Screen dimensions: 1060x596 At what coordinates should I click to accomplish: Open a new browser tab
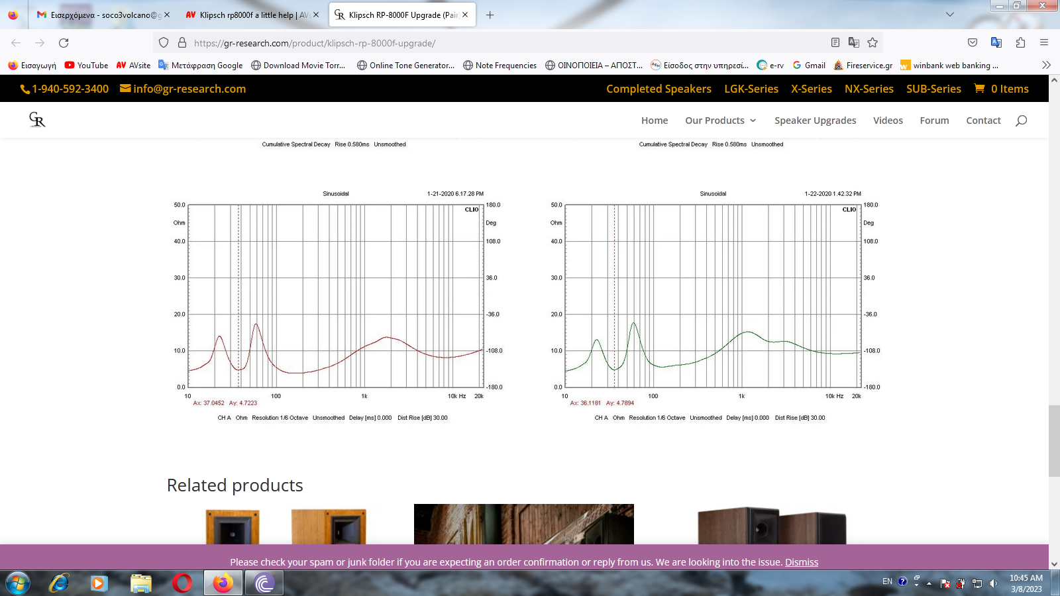point(490,15)
